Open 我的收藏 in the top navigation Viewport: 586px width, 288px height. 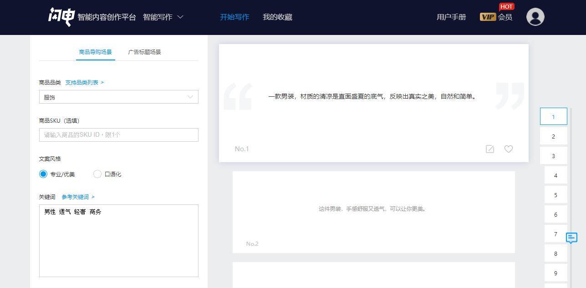coord(277,17)
